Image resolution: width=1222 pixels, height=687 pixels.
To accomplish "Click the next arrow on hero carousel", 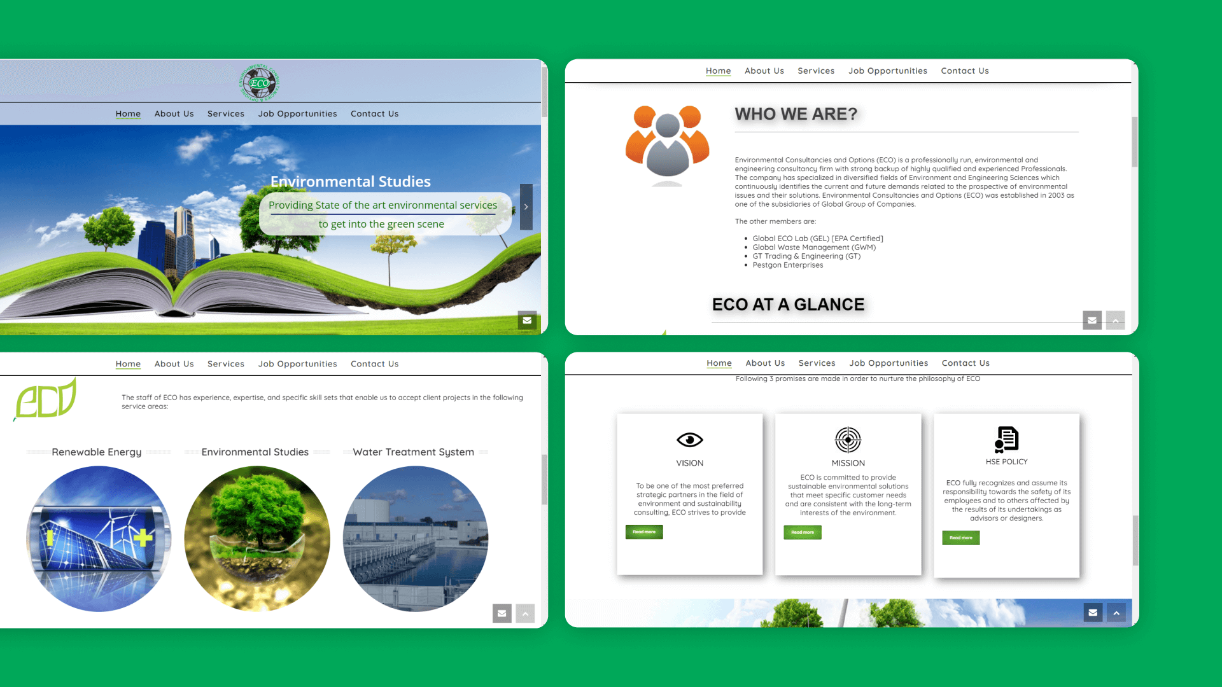I will [x=525, y=207].
